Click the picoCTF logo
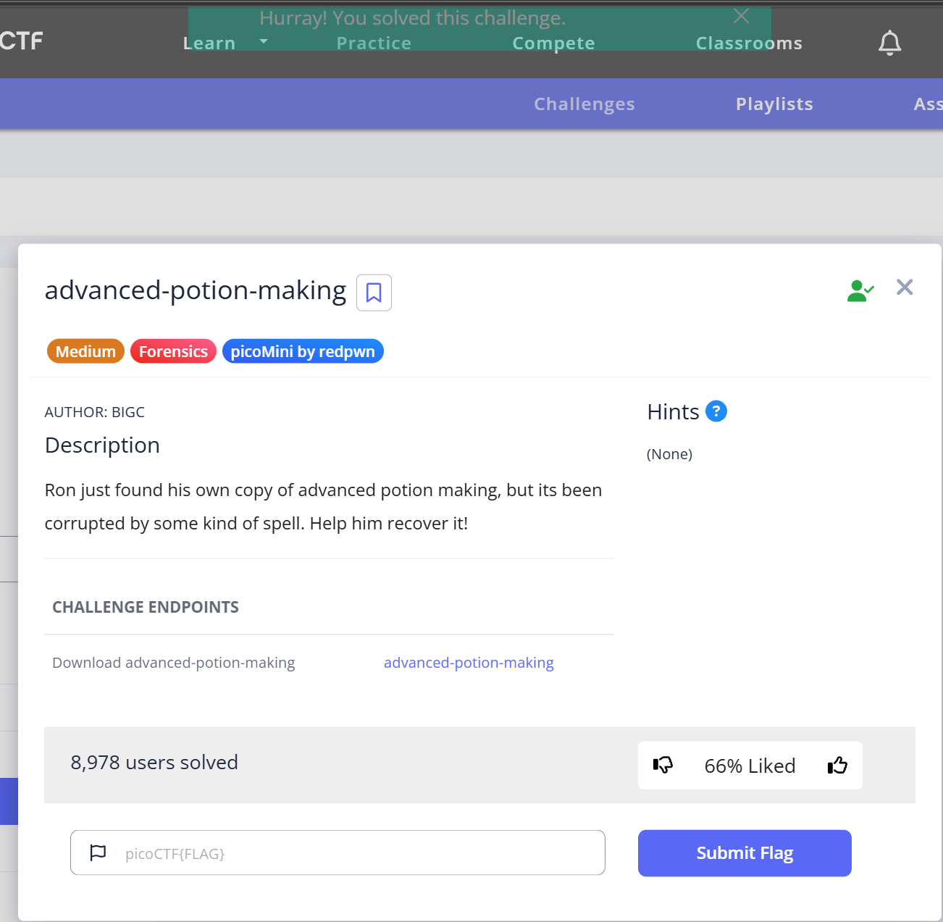 point(22,41)
